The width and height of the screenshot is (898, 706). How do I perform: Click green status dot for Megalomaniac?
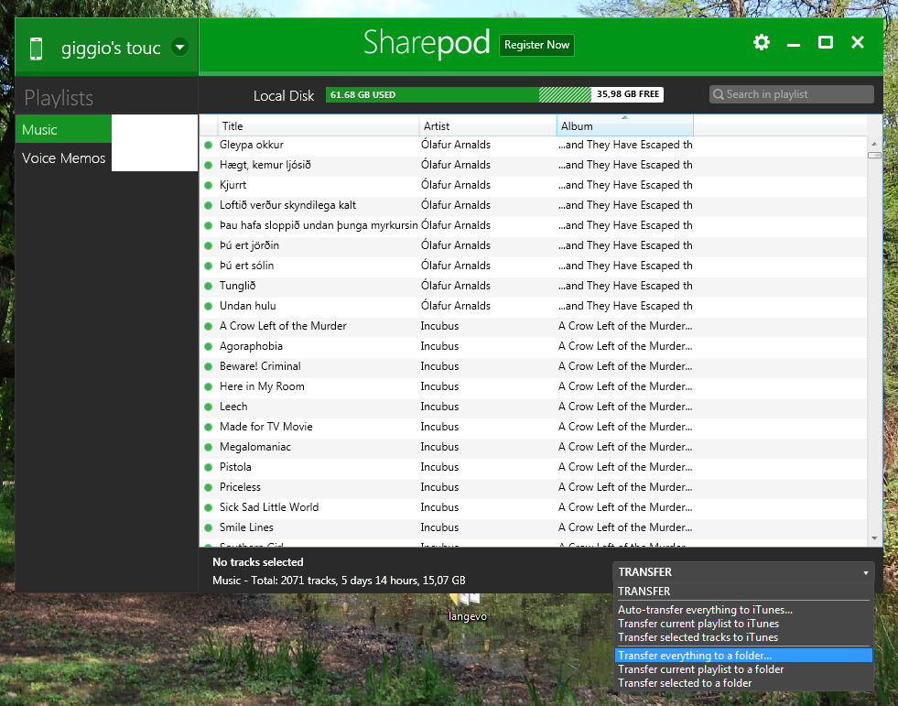click(x=209, y=447)
